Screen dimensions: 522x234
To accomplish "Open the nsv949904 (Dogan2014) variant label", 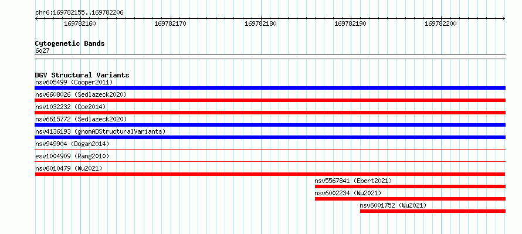I will coord(72,144).
